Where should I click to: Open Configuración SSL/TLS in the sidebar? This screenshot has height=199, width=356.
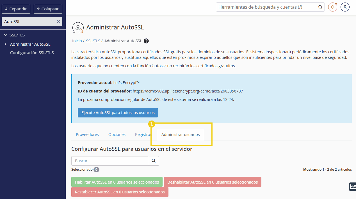pyautogui.click(x=32, y=53)
